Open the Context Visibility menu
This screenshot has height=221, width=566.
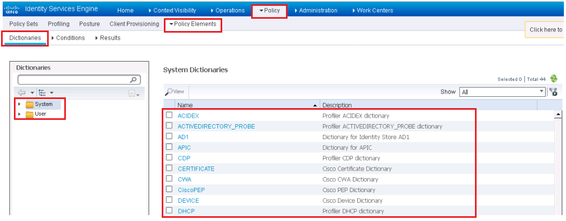[172, 11]
